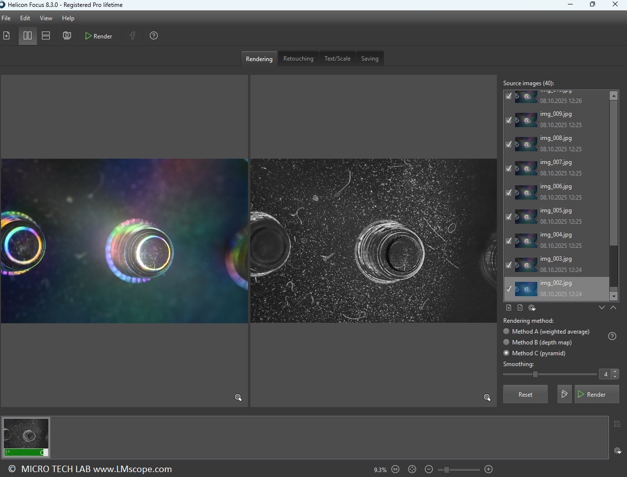Select Method A (weighted average)
This screenshot has height=477, width=627.
(506, 332)
